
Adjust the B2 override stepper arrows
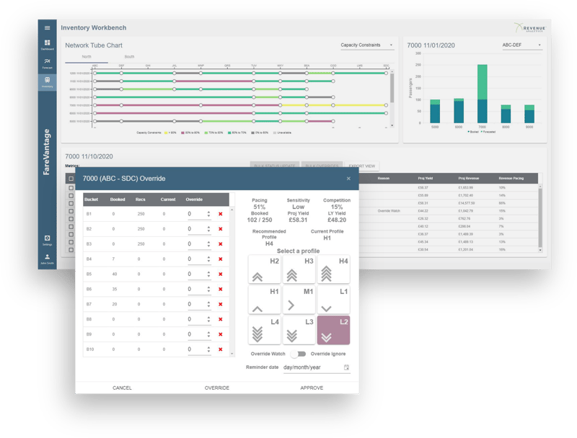[208, 229]
